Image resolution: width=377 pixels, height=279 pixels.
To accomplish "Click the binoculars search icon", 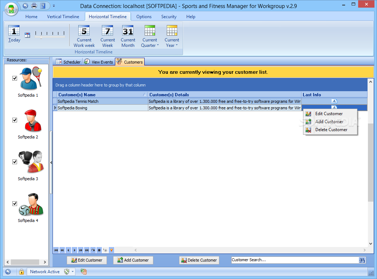I will coord(362,260).
